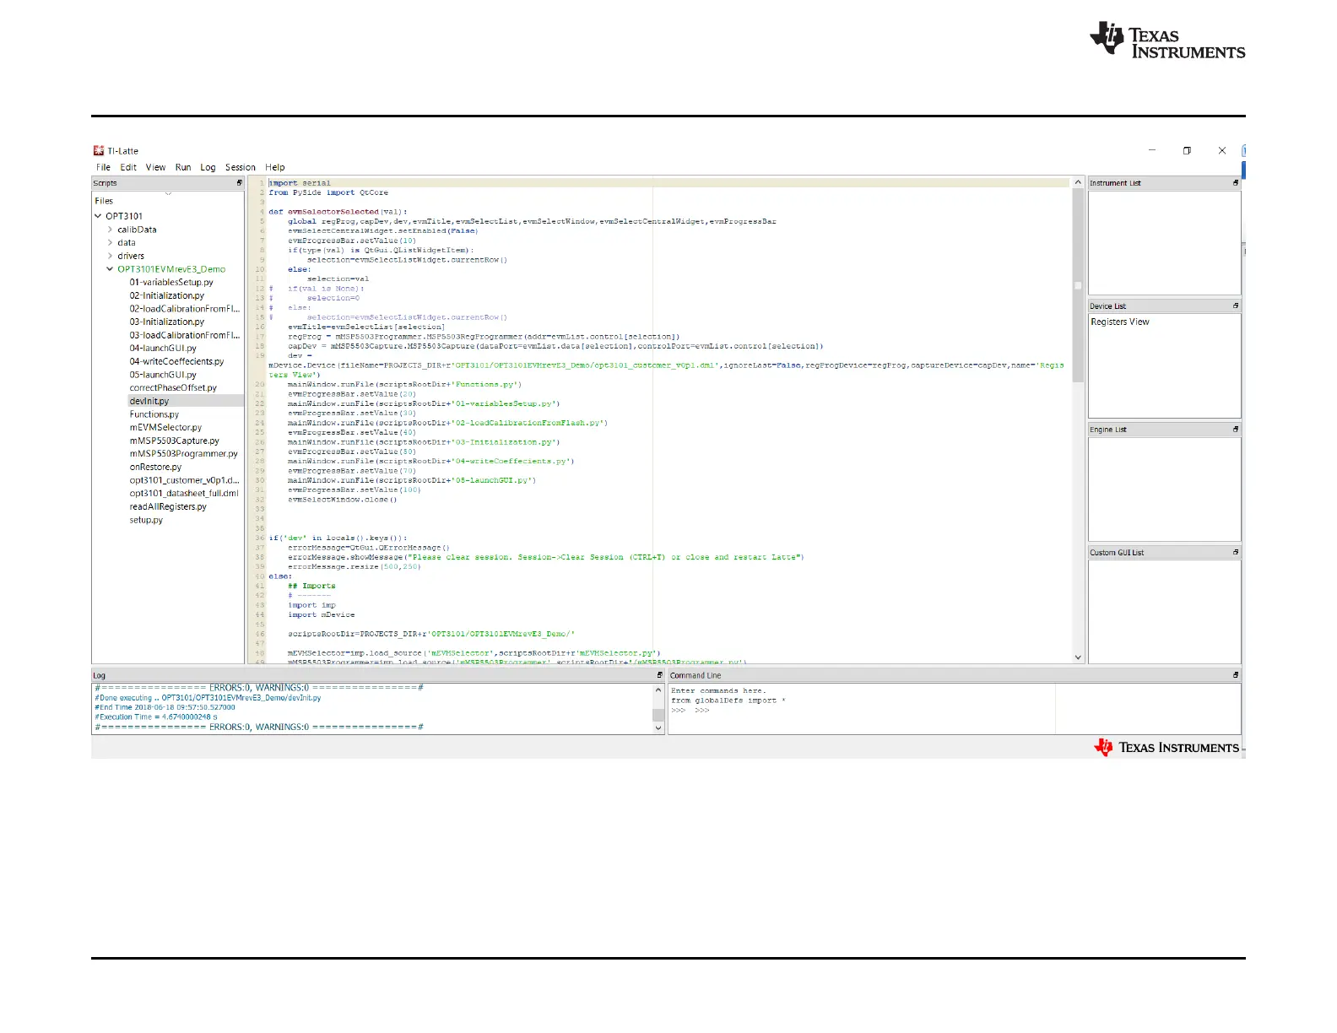1337x1033 pixels.
Task: Select opt3101_datasheet_full.dml file
Action: (x=184, y=494)
